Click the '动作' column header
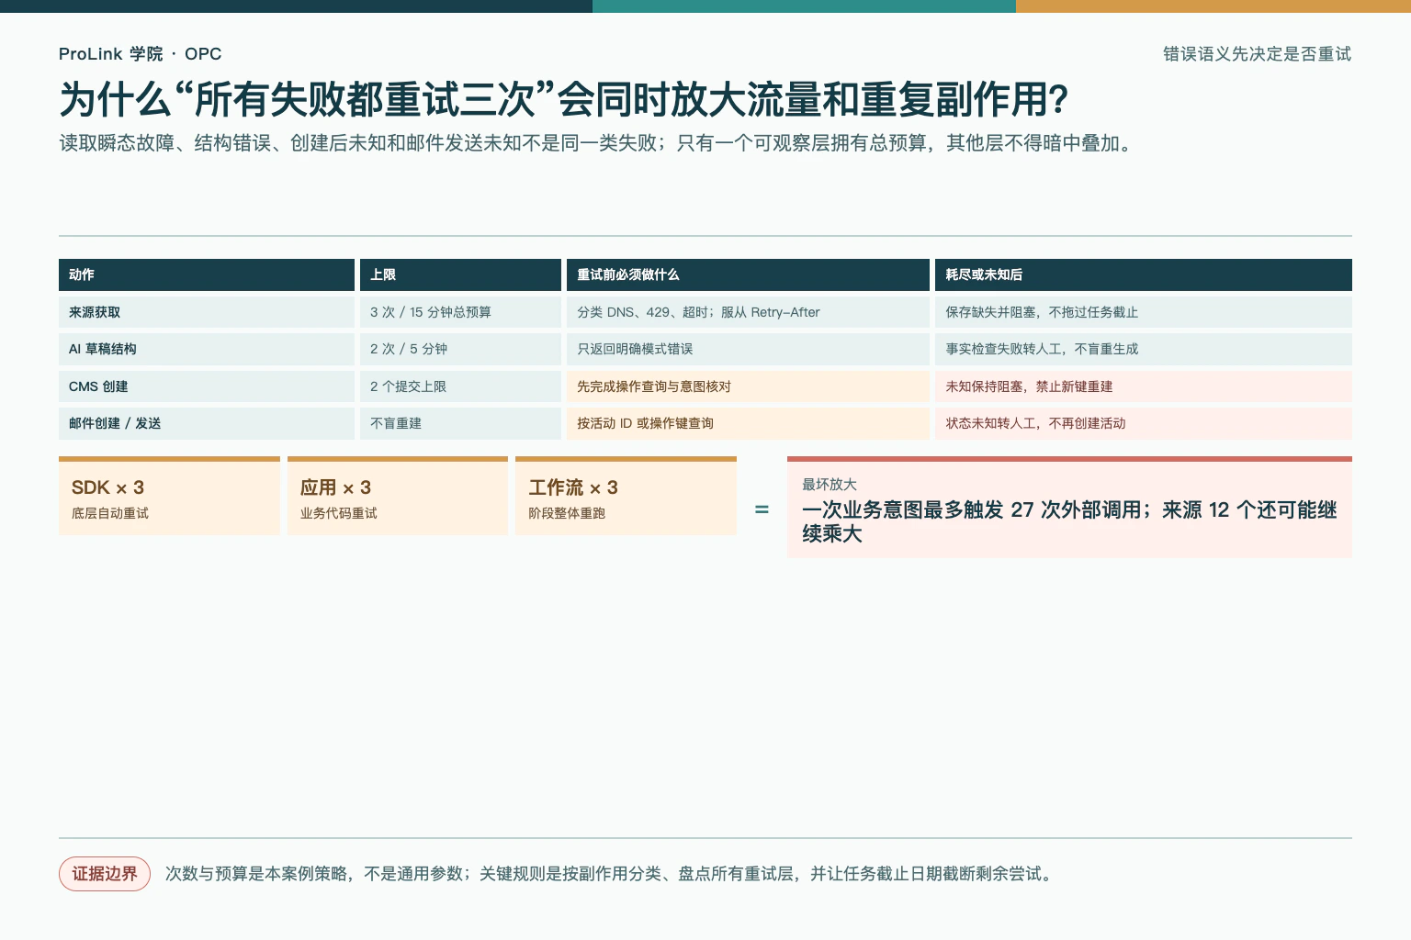Screen dimensions: 1411x940 click(207, 274)
